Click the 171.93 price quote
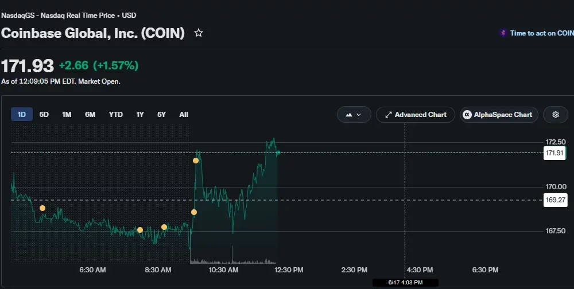This screenshot has width=574, height=289. [28, 66]
